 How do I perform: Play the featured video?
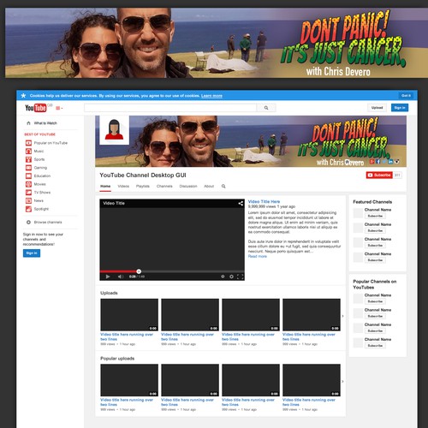[x=108, y=276]
